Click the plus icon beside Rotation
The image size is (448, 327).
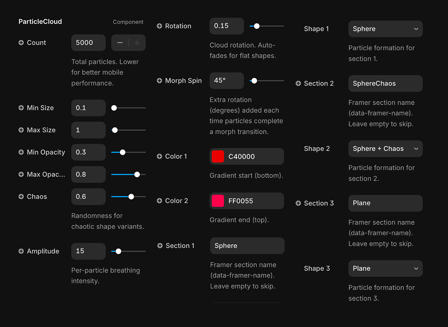click(x=159, y=26)
